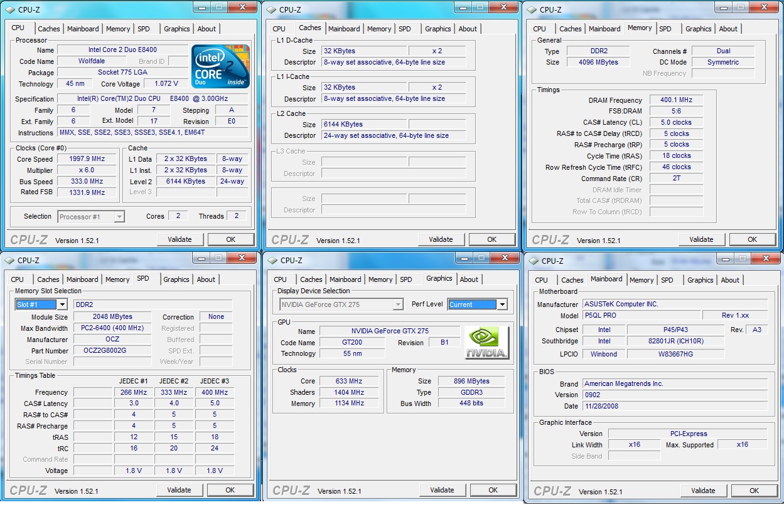Switch to Caches tab in the window showing GPU info
The image size is (784, 505).
tap(311, 279)
